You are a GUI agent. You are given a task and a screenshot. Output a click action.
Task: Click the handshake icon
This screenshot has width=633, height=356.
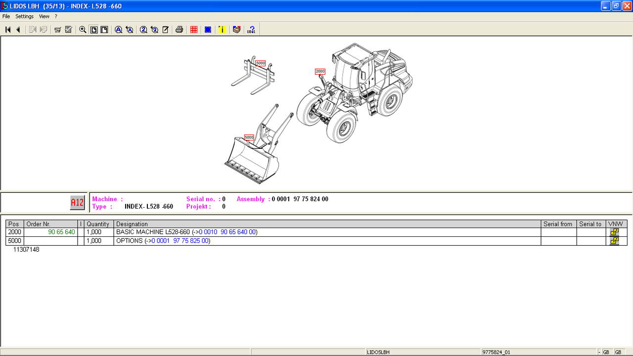pyautogui.click(x=237, y=30)
